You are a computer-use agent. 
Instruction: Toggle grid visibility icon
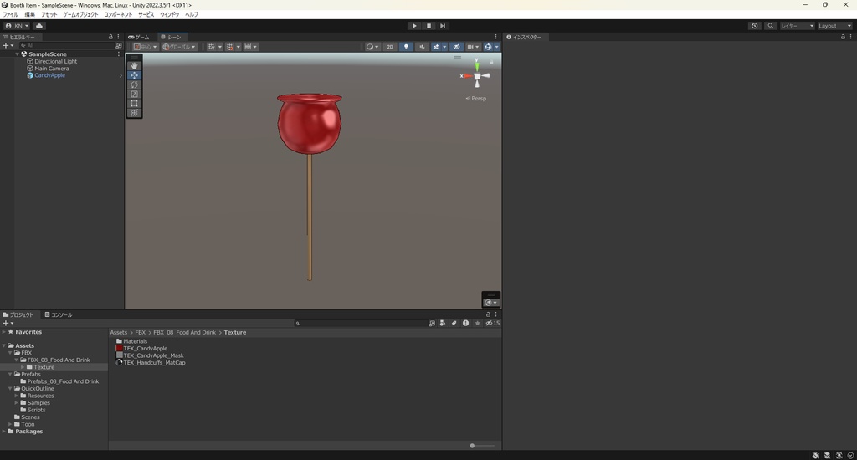(212, 47)
